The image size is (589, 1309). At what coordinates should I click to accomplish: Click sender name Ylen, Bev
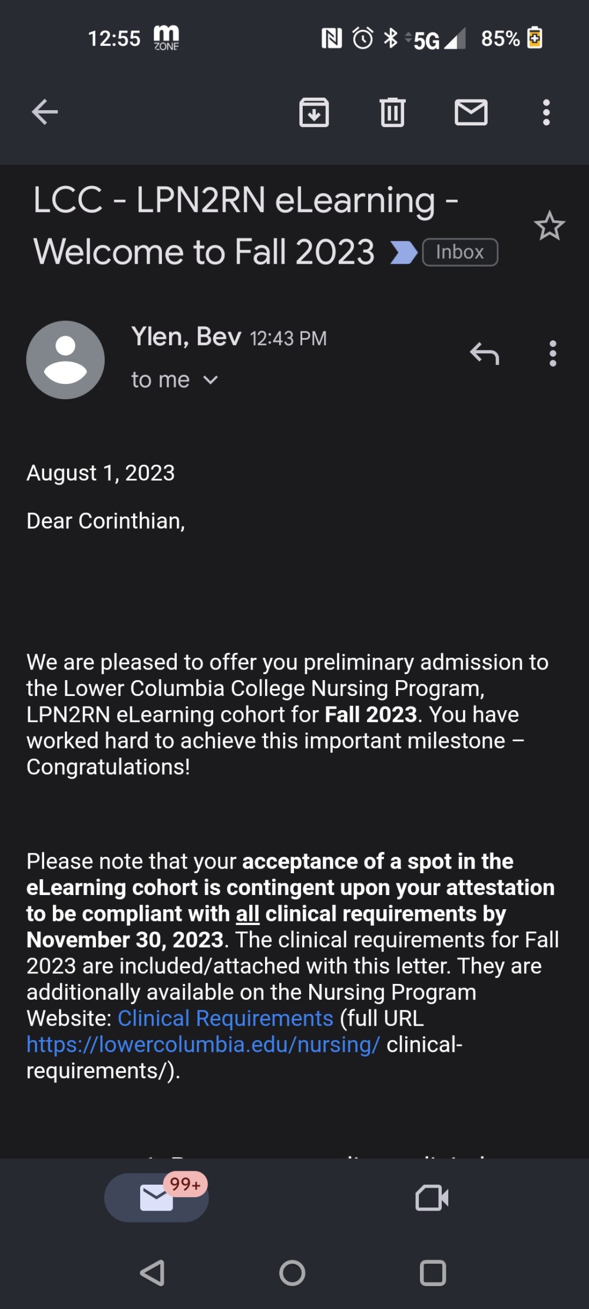point(186,336)
